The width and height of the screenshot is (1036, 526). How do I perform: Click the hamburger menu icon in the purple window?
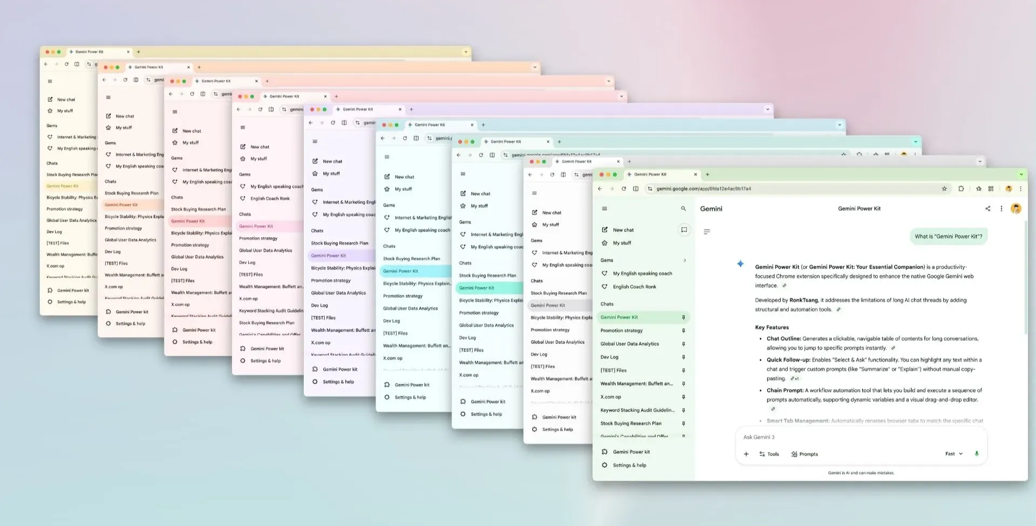click(315, 141)
